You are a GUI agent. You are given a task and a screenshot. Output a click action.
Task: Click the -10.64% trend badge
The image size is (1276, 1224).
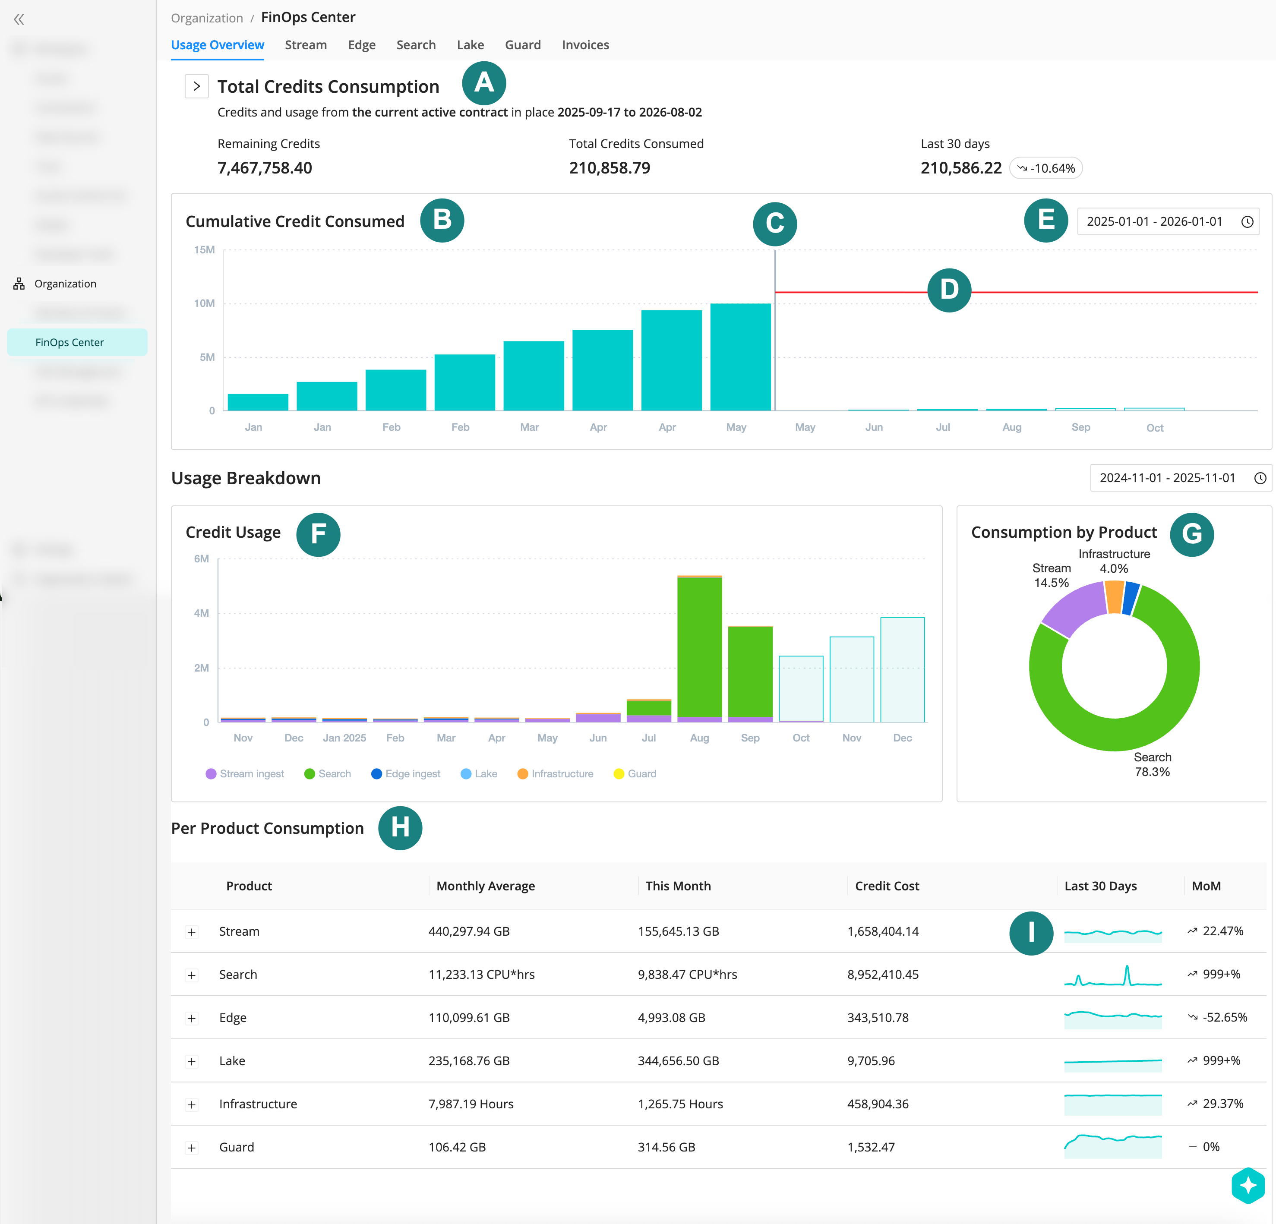(1045, 169)
